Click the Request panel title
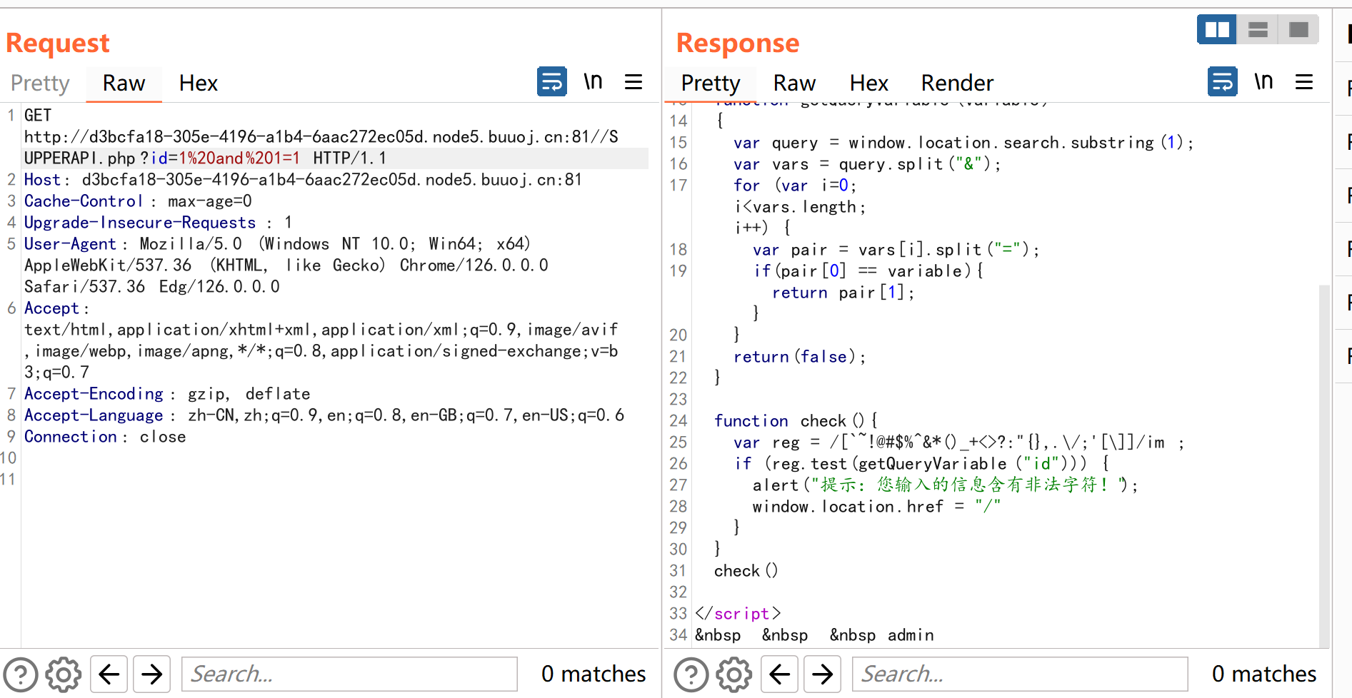This screenshot has height=698, width=1352. pos(58,43)
